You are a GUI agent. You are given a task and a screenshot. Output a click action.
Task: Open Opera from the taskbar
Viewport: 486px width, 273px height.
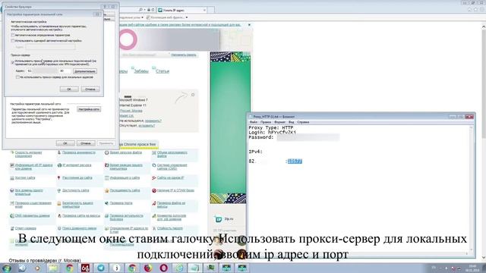coord(164,268)
